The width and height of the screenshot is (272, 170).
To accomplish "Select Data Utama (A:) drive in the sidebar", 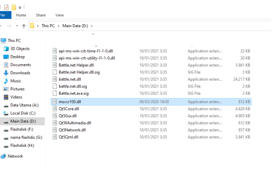I will pos(24,105).
